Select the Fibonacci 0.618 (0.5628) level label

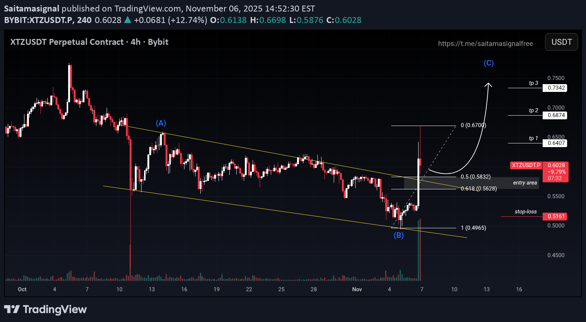(x=479, y=189)
